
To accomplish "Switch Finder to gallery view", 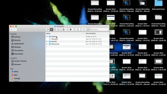I will pos(58,30).
